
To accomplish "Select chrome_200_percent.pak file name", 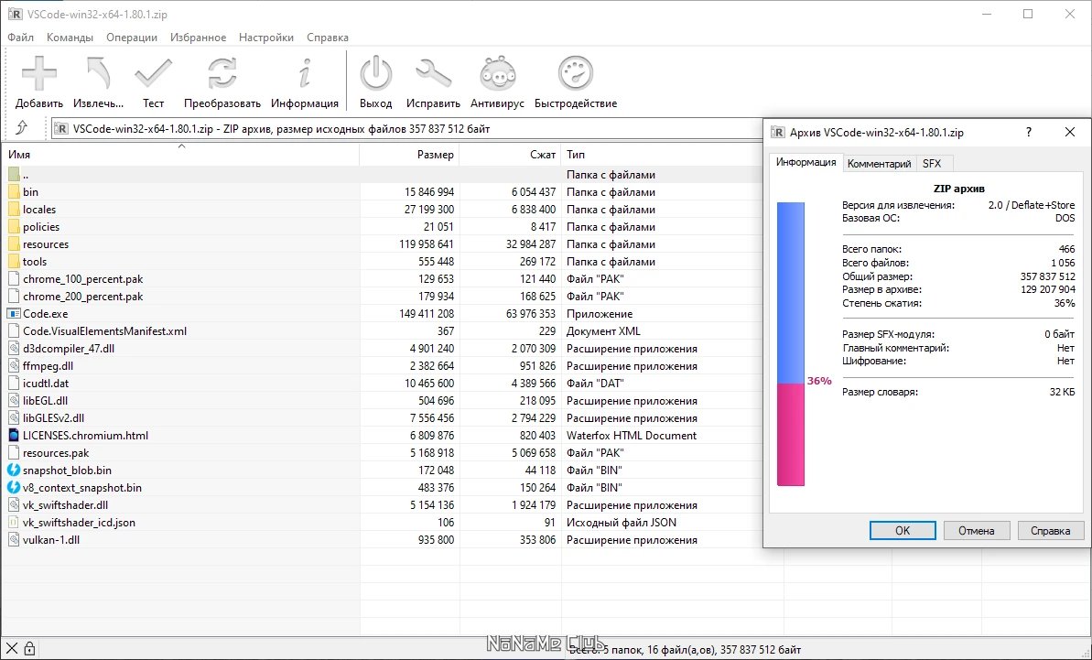I will click(x=83, y=296).
